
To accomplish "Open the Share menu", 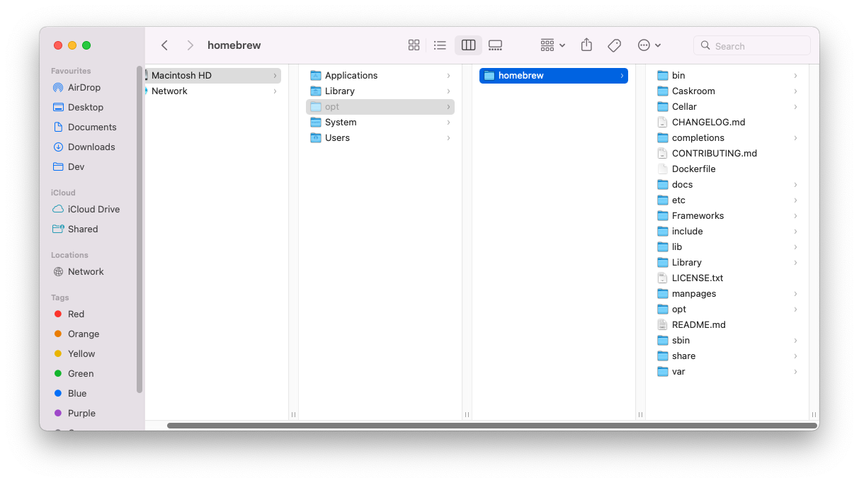I will click(586, 45).
